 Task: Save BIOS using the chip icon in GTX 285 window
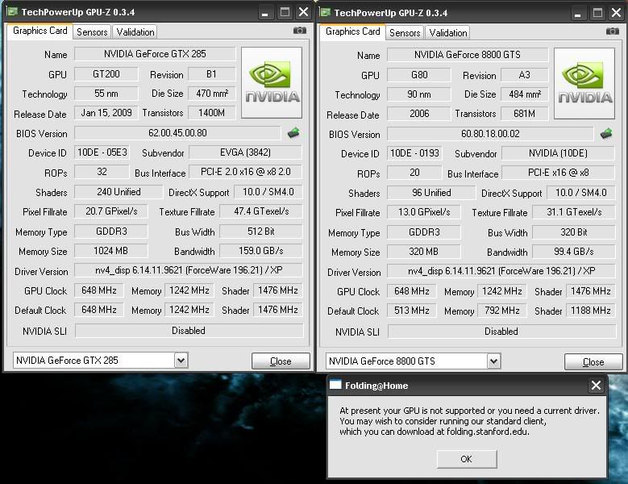point(293,132)
